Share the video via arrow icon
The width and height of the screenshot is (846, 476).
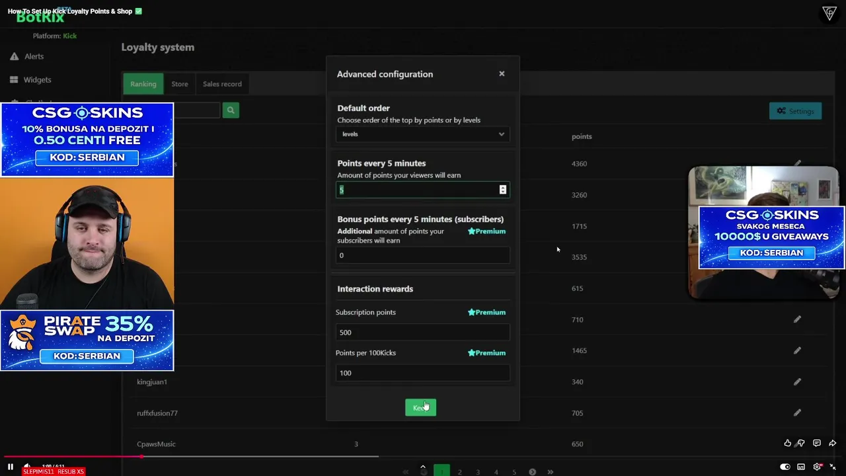(x=832, y=443)
